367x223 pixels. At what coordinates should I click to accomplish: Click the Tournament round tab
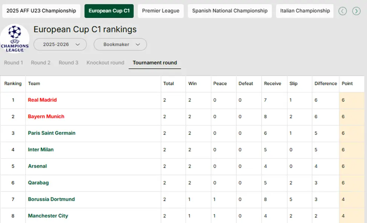[155, 63]
